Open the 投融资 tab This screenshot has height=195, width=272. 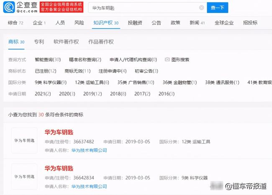135,23
